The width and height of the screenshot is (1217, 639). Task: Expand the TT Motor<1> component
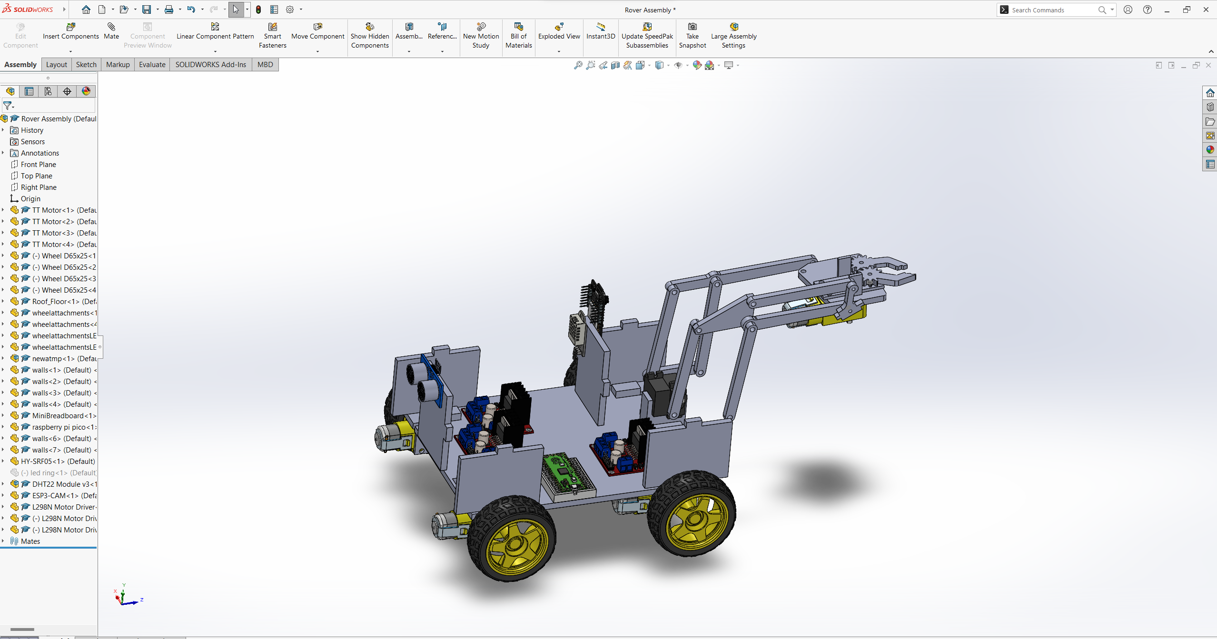pyautogui.click(x=3, y=210)
